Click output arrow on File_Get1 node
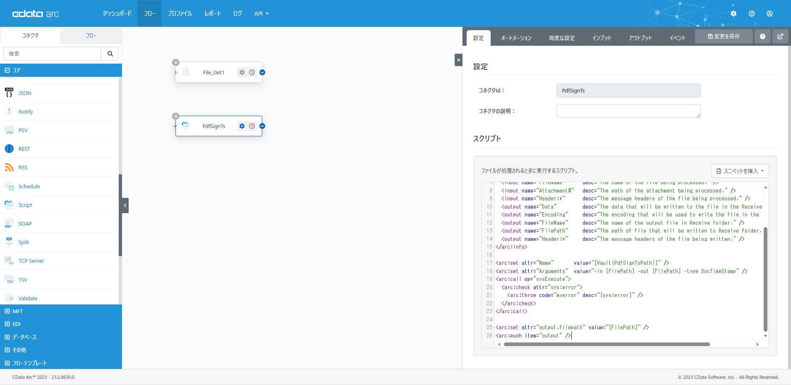 [262, 72]
